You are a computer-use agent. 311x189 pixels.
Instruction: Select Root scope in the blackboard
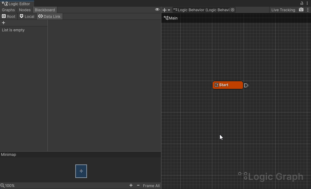pyautogui.click(x=9, y=16)
